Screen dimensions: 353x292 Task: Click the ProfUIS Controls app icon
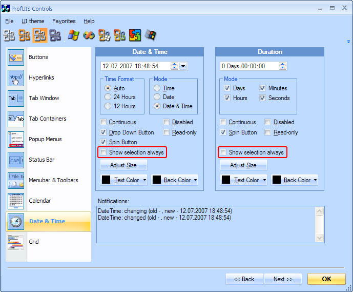coord(6,9)
